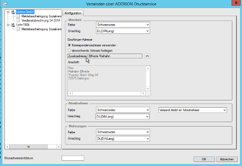Screen dimensions: 242x166
Task: Select 'Korrespondenzadresse verwenden' radio button
Action: (69, 45)
